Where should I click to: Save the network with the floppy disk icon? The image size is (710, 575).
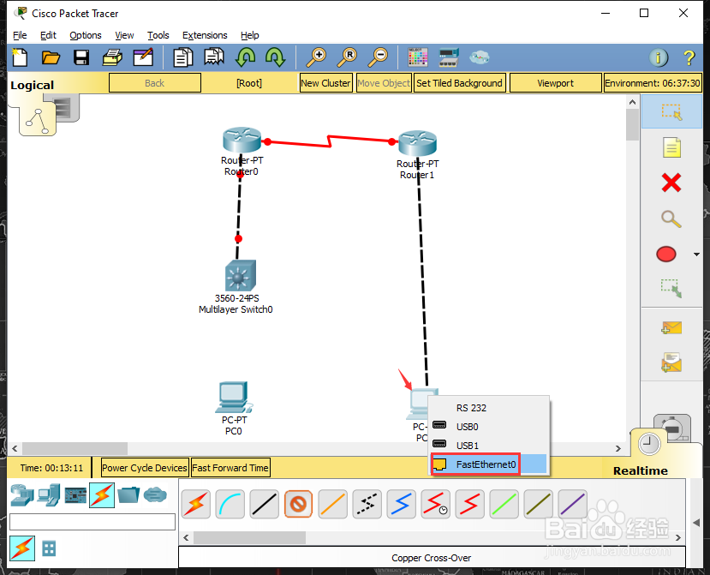point(81,57)
